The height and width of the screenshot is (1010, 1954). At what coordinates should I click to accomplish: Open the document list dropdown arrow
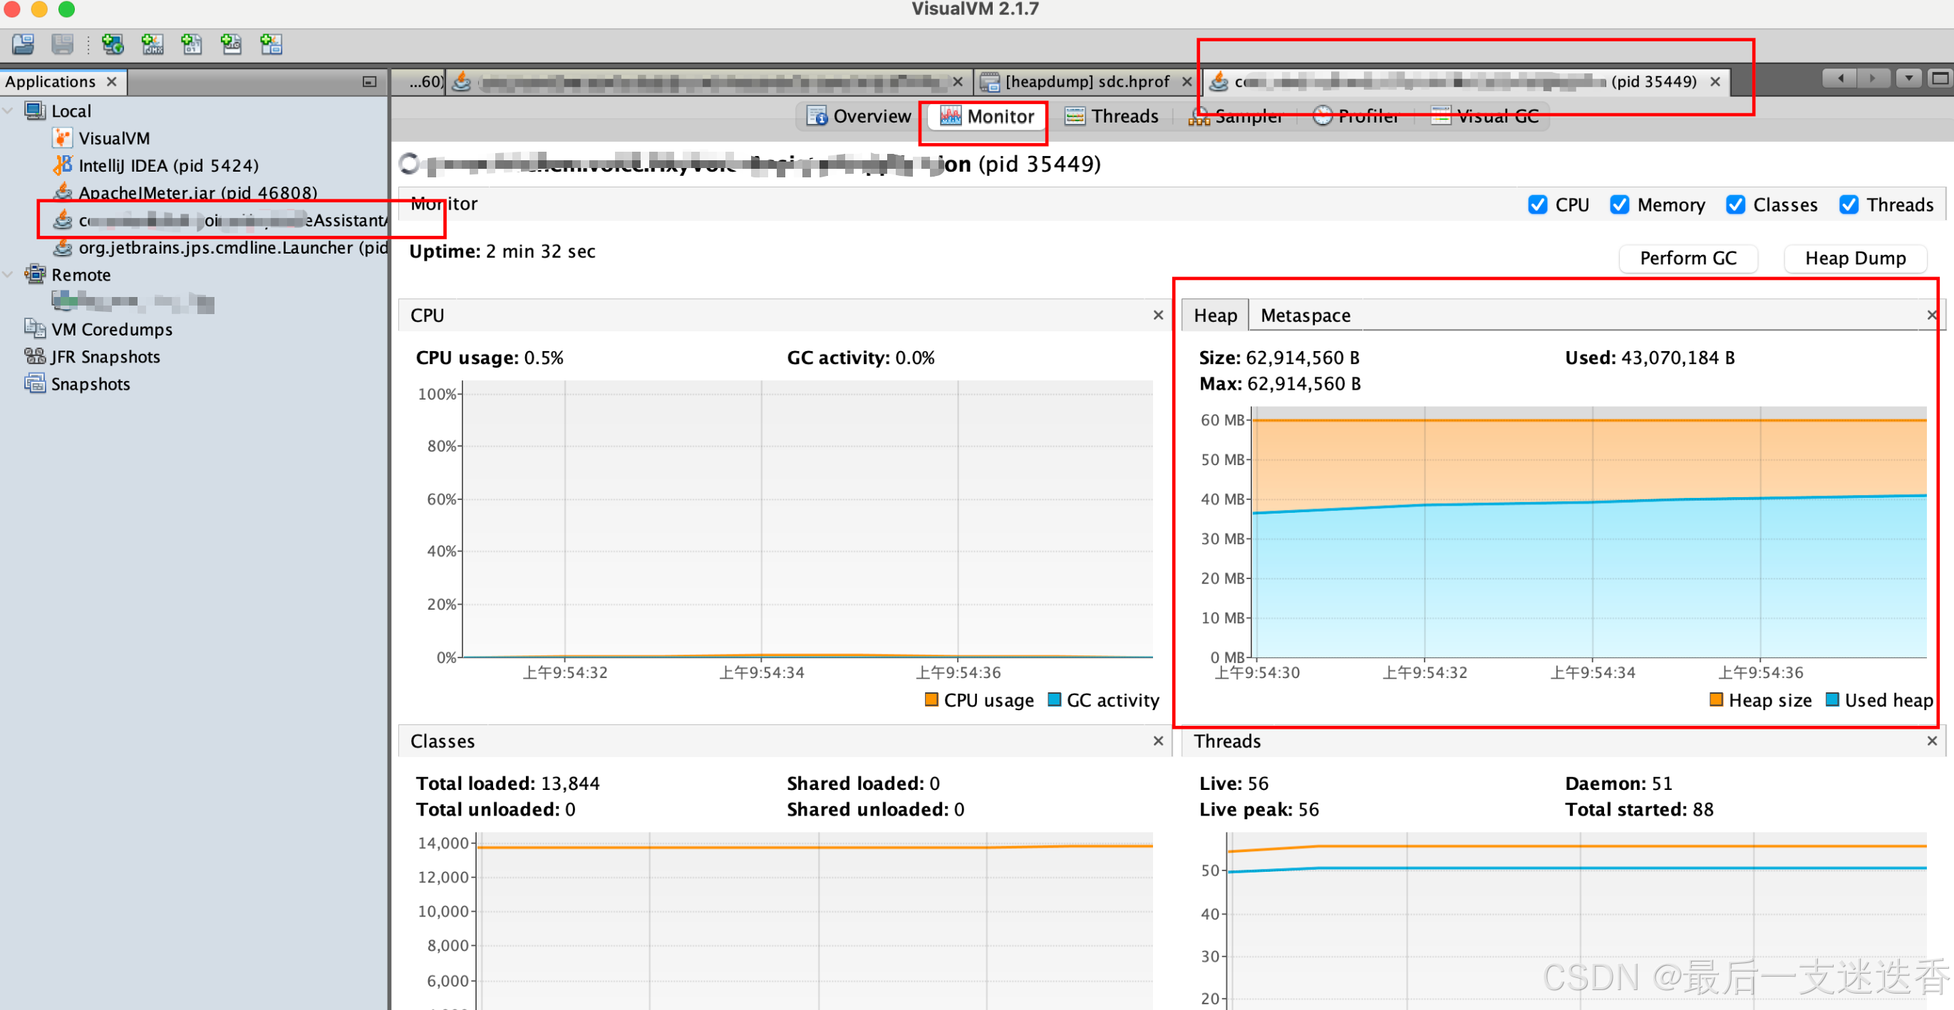(1908, 78)
